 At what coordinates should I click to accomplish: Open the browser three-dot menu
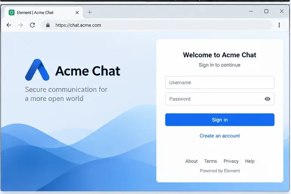tap(279, 25)
